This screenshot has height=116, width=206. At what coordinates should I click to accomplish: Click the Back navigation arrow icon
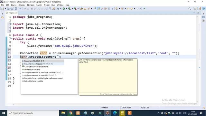click(132, 9)
